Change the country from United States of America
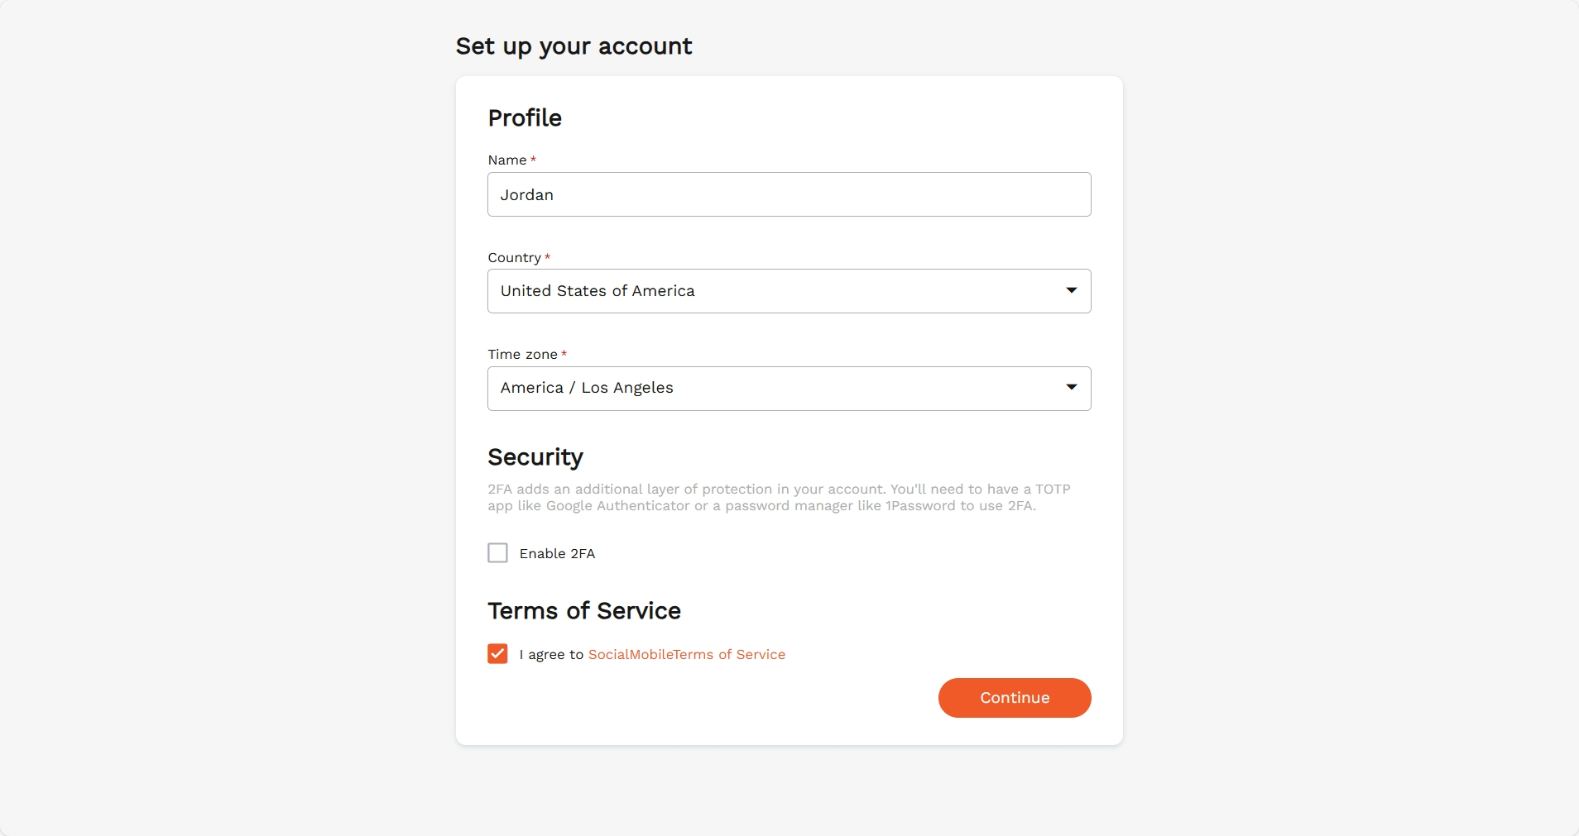 point(789,291)
